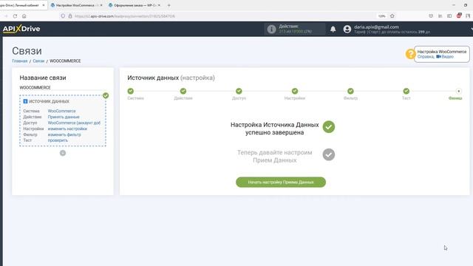Click the Система step checkmark
473x266 pixels.
130,91
